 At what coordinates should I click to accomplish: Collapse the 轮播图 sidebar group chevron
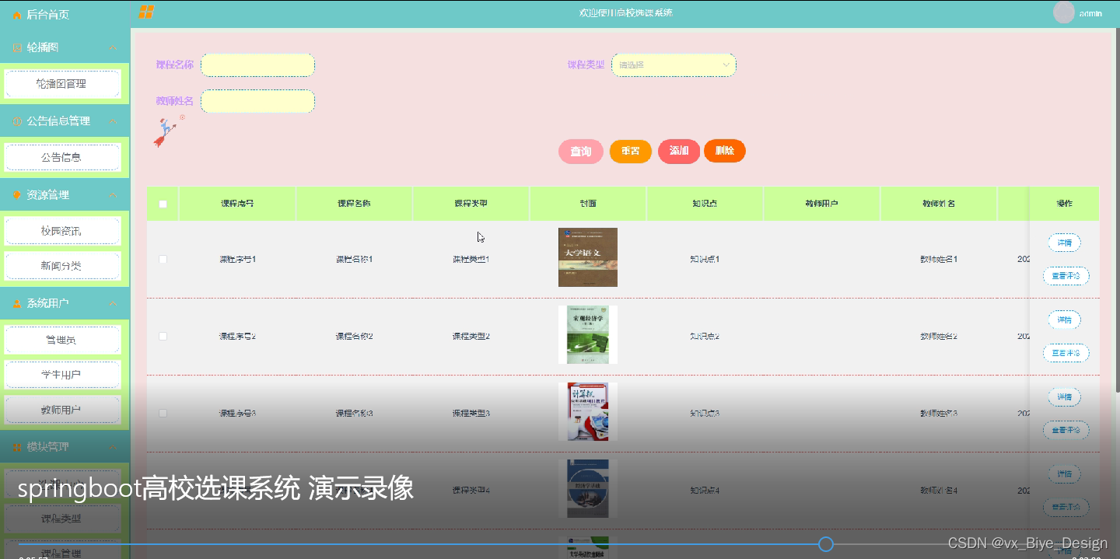pyautogui.click(x=114, y=47)
